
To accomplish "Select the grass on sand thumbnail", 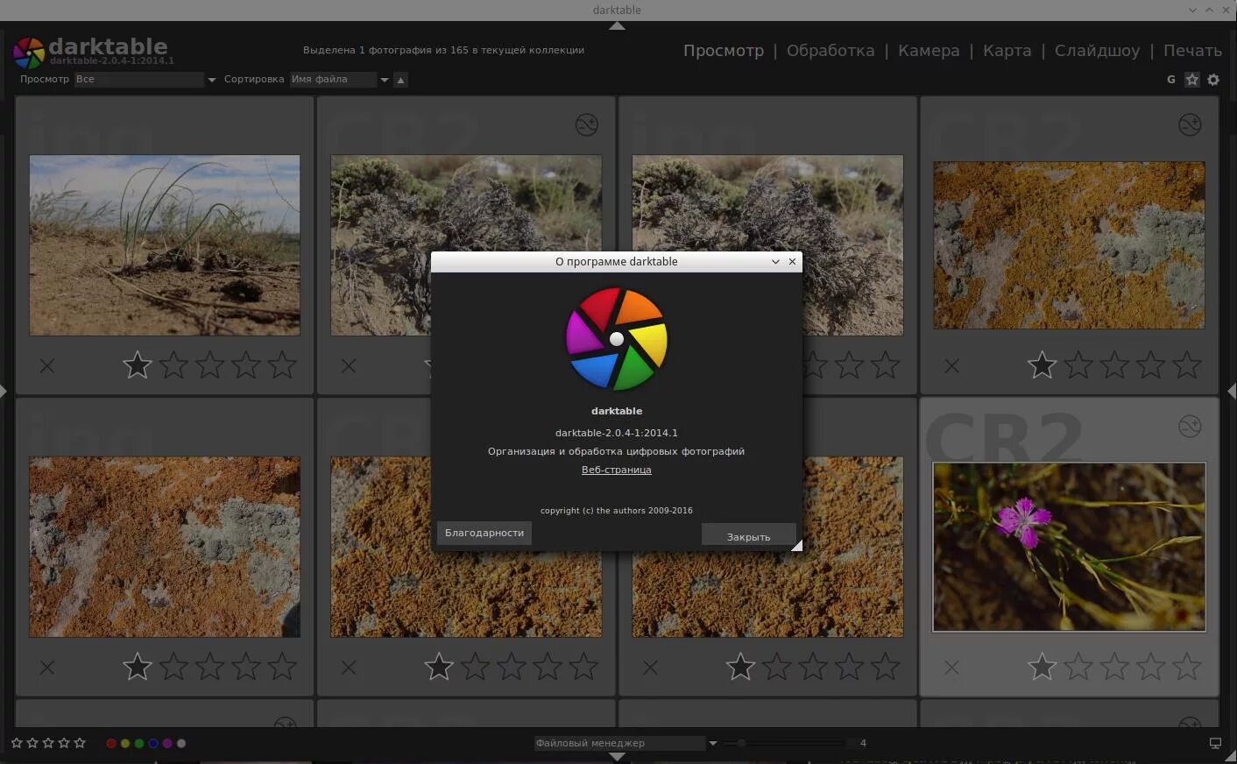I will tap(165, 245).
